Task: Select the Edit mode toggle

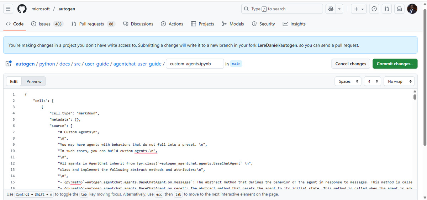Action: pyautogui.click(x=14, y=82)
